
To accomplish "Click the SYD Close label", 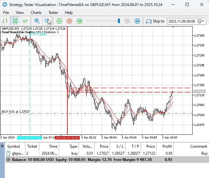I will (x=38, y=34).
